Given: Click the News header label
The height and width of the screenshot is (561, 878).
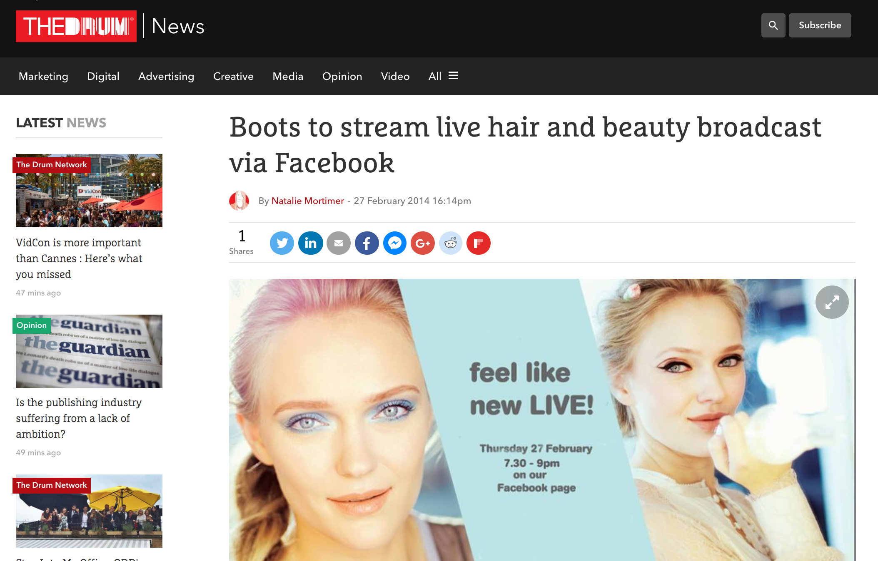Looking at the screenshot, I should tap(178, 26).
